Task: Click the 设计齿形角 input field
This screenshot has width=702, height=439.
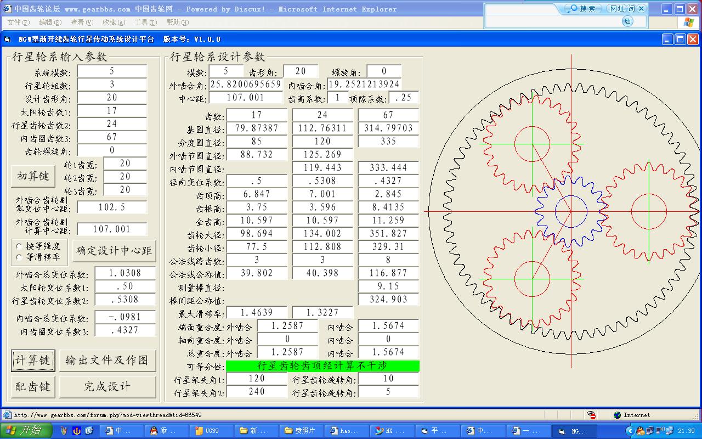Action: [x=112, y=98]
